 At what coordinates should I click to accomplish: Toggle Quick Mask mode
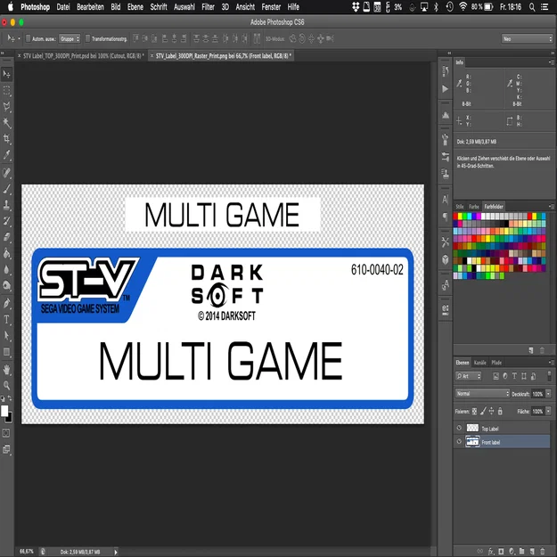(6, 433)
